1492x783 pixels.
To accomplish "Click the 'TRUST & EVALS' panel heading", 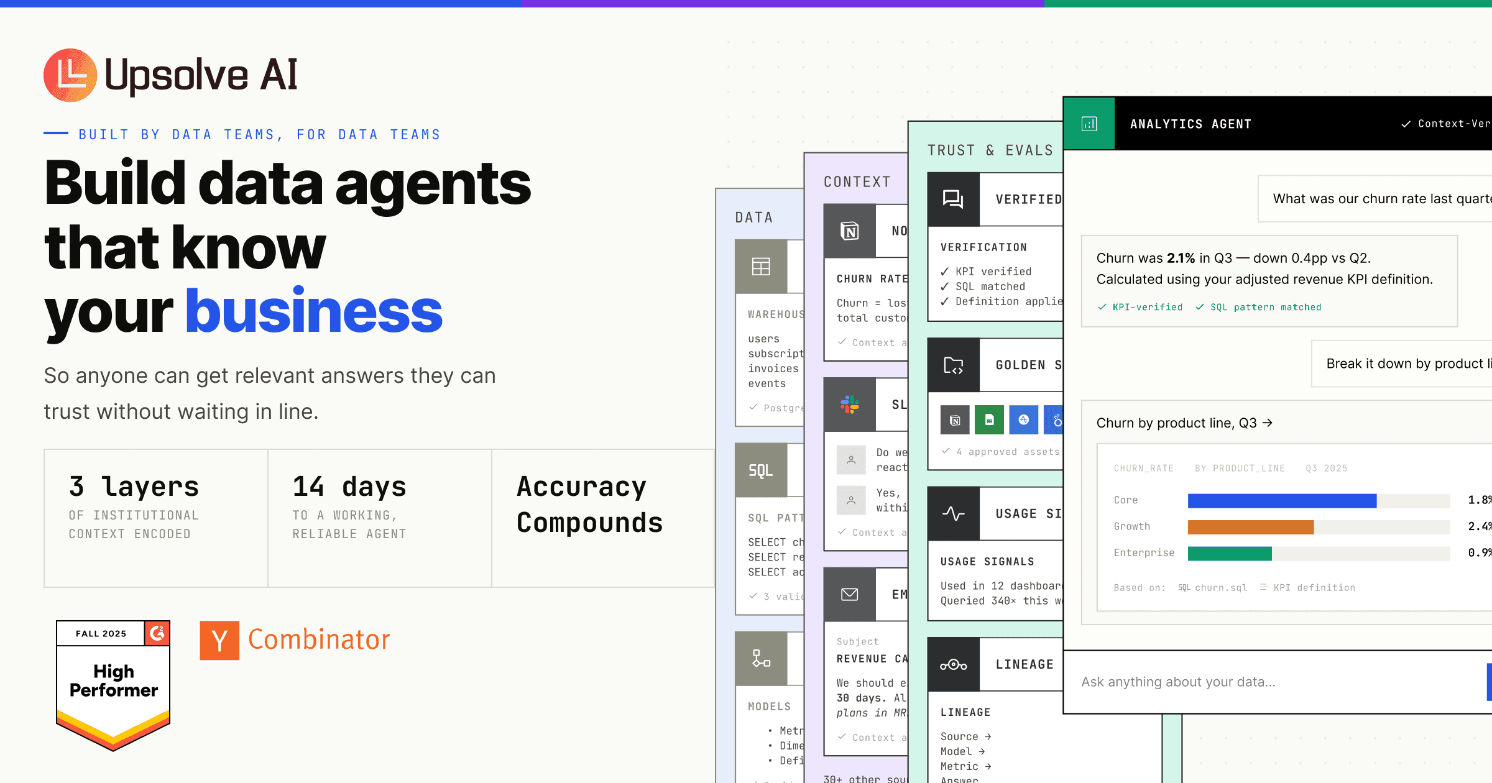I will point(990,150).
